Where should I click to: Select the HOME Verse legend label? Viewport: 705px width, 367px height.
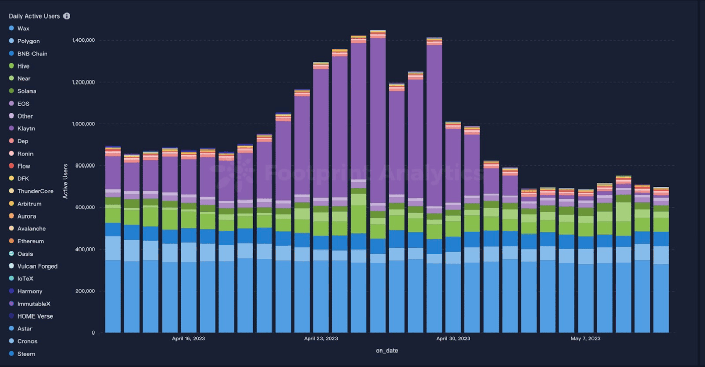click(x=35, y=316)
